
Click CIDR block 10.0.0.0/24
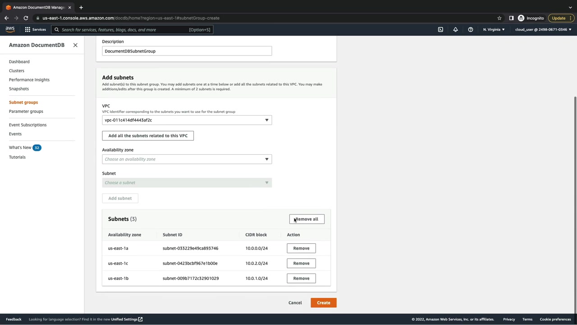[256, 248]
